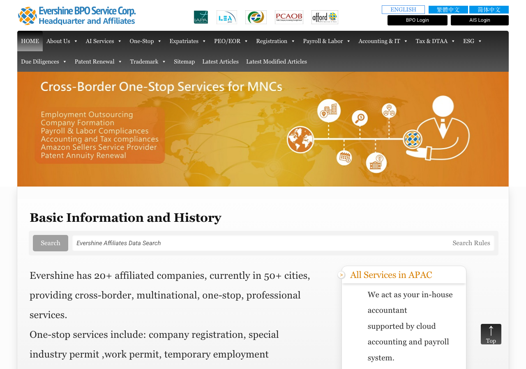This screenshot has height=369, width=526.
Task: Open the Search Rules link
Action: 471,243
